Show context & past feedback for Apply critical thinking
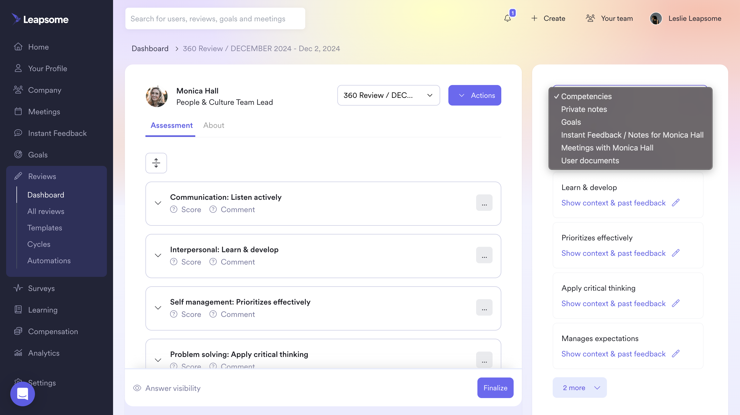Screen dimensions: 740x415 pyautogui.click(x=613, y=303)
